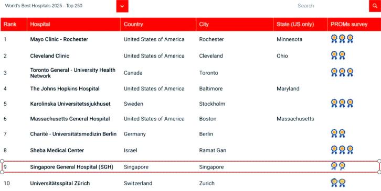Click the PROMs survey column header
Image resolution: width=381 pixels, height=191 pixels.
[354, 24]
